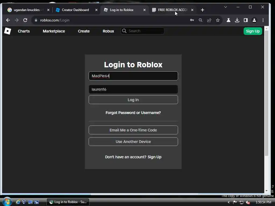Click the Roblox Search field
This screenshot has height=206, width=275.
coord(142,31)
